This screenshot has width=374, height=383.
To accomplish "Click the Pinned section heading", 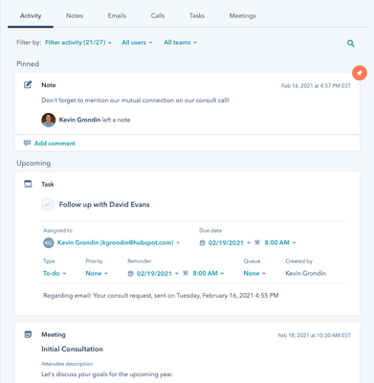I will [x=28, y=64].
